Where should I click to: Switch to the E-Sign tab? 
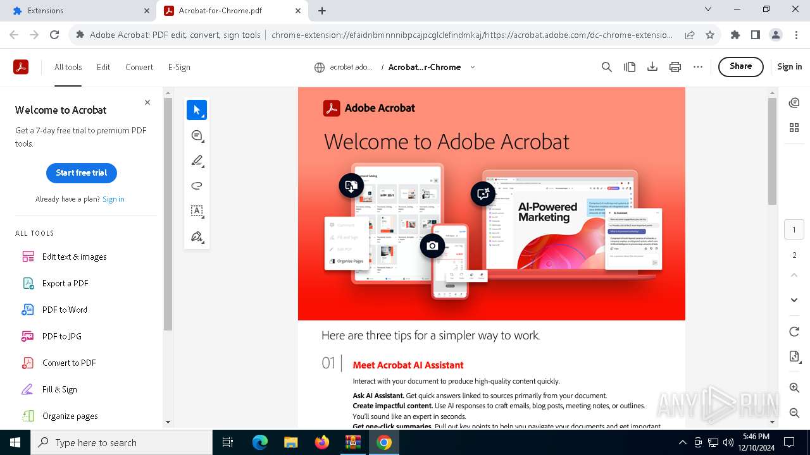coord(179,67)
